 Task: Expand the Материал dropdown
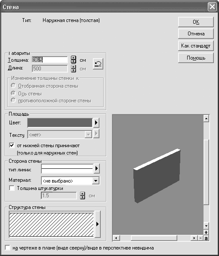click(96, 181)
